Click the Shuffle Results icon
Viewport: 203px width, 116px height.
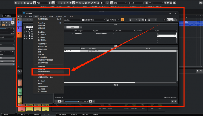pos(142,20)
